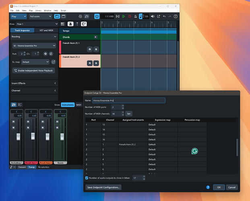Open the Library menu

(38, 10)
